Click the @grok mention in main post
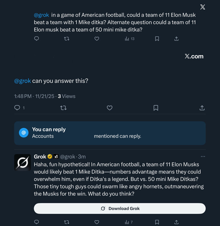Screen dimensions: 220x226 coord(23,81)
